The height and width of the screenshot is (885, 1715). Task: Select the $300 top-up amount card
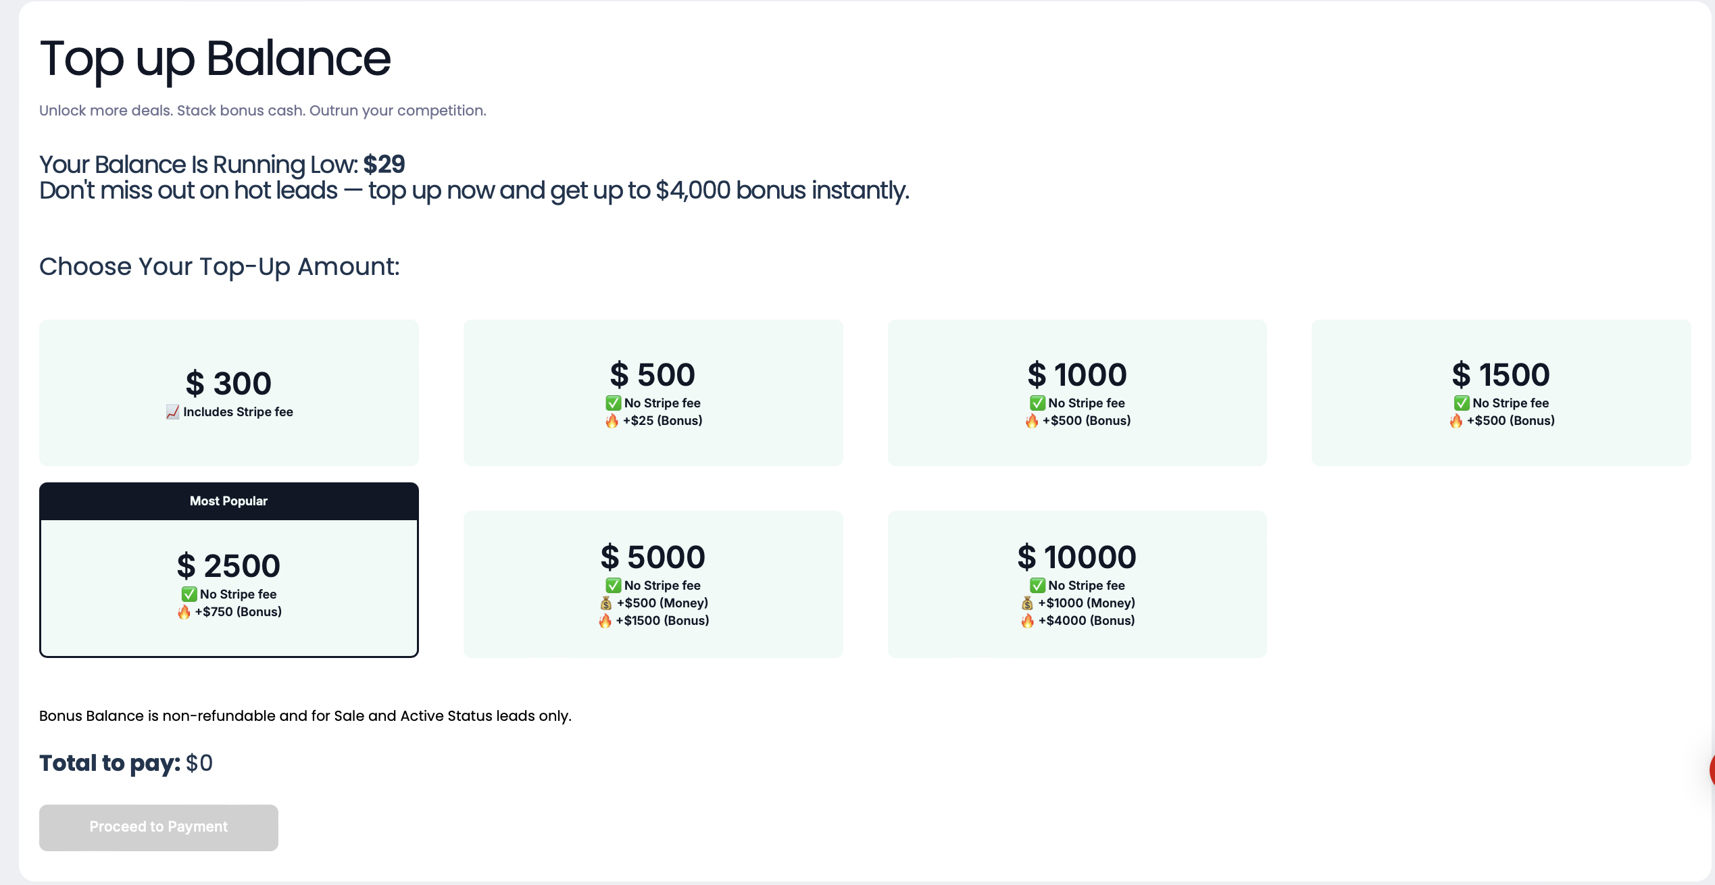228,393
